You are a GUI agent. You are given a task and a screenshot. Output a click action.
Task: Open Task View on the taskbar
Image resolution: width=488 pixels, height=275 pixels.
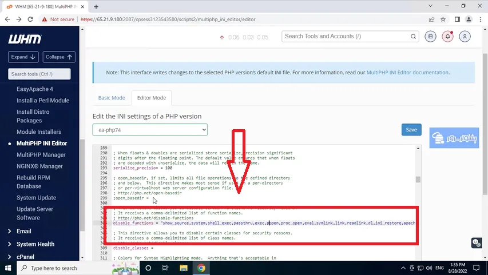point(165,268)
